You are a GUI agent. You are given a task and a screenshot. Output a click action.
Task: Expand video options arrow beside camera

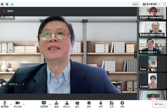pyautogui.click(x=24, y=104)
